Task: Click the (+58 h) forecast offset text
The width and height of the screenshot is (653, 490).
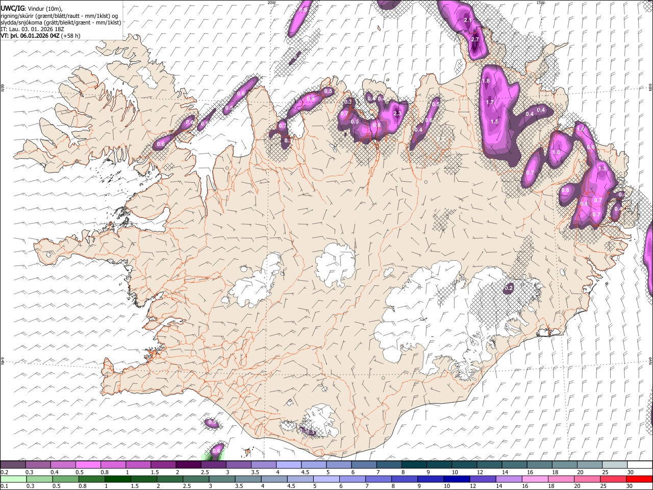Action: (x=71, y=36)
